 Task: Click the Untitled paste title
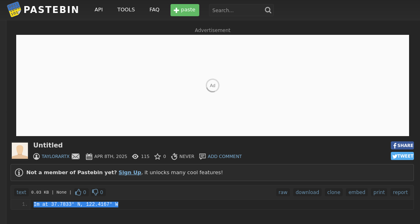pos(48,145)
